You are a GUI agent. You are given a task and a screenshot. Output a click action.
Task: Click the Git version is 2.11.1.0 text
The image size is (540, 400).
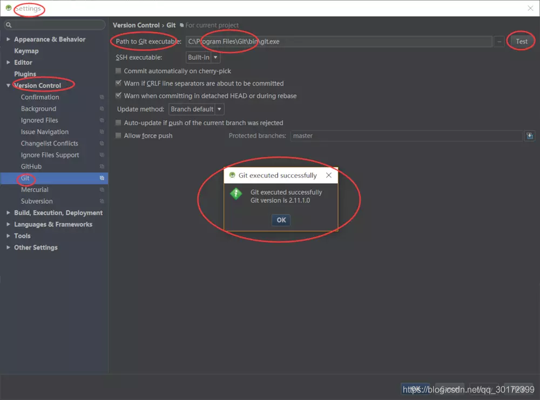[x=280, y=201]
